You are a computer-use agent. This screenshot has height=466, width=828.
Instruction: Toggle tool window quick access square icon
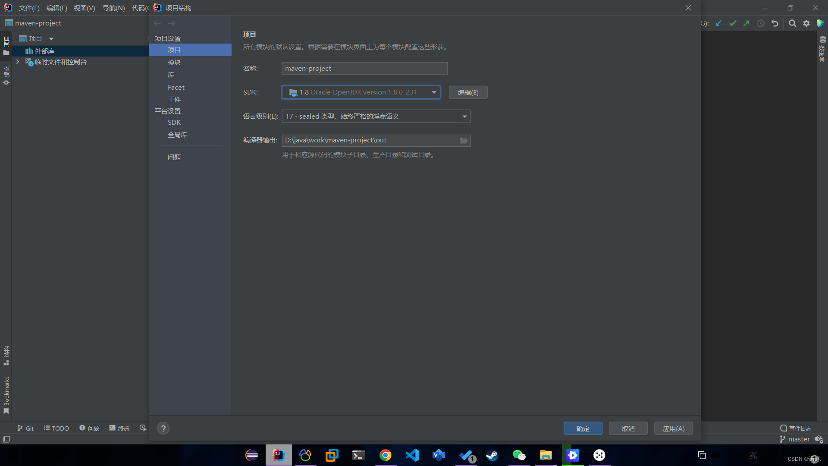pyautogui.click(x=6, y=439)
